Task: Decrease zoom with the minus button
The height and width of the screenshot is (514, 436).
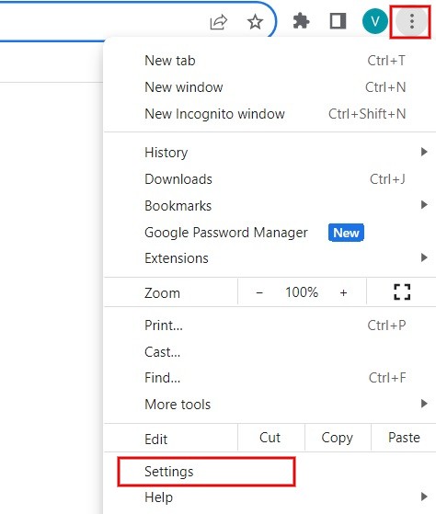Action: click(x=259, y=292)
